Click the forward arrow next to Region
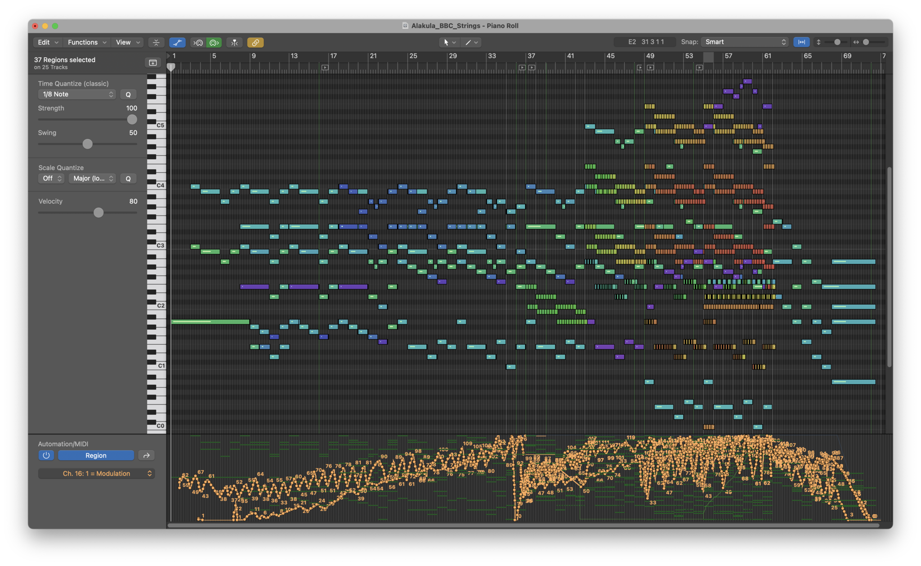Screen dimensions: 921x566 coord(146,455)
